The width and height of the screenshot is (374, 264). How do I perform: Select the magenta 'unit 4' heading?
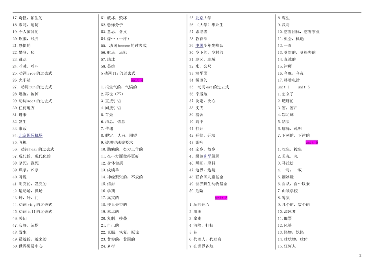click(137, 80)
